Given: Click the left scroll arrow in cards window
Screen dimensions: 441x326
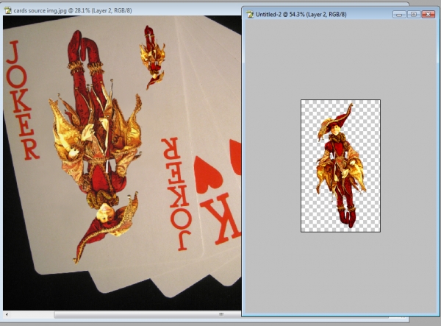Looking at the screenshot, I should 7,314.
